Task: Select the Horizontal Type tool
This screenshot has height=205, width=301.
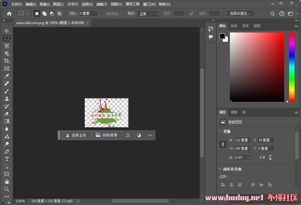Action: 7,159
